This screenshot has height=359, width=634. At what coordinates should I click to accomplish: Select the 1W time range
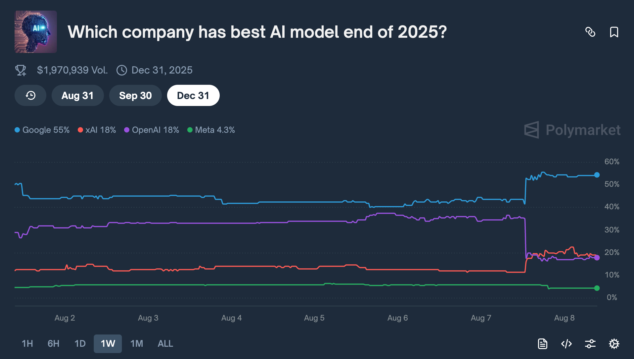click(108, 344)
